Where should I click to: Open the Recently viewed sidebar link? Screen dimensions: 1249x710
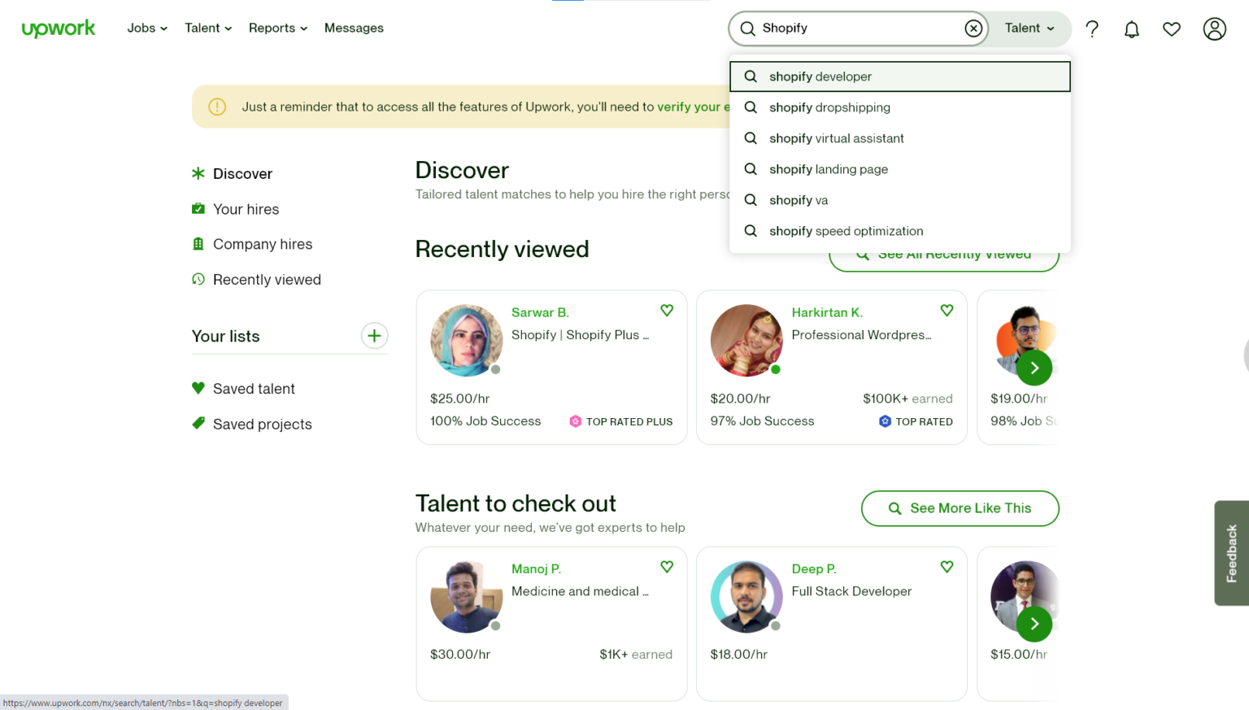click(266, 279)
